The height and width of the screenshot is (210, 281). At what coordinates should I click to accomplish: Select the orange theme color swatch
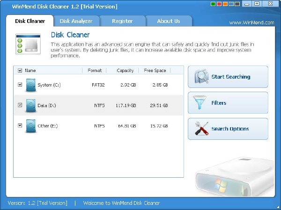[225, 4]
